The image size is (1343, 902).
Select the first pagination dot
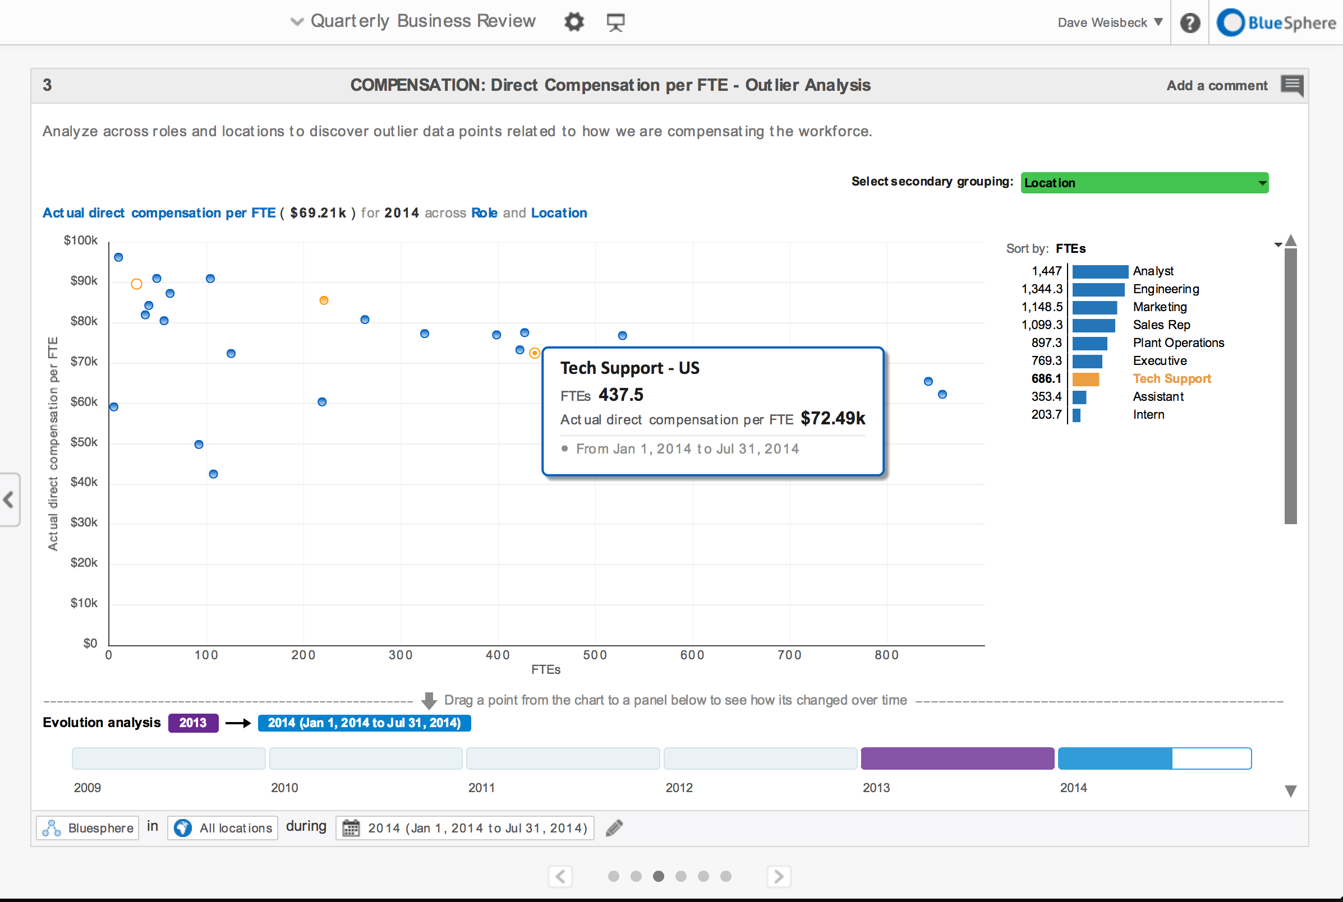coord(614,876)
